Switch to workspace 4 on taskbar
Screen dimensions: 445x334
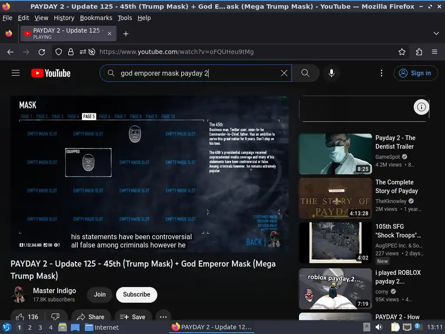pyautogui.click(x=51, y=327)
